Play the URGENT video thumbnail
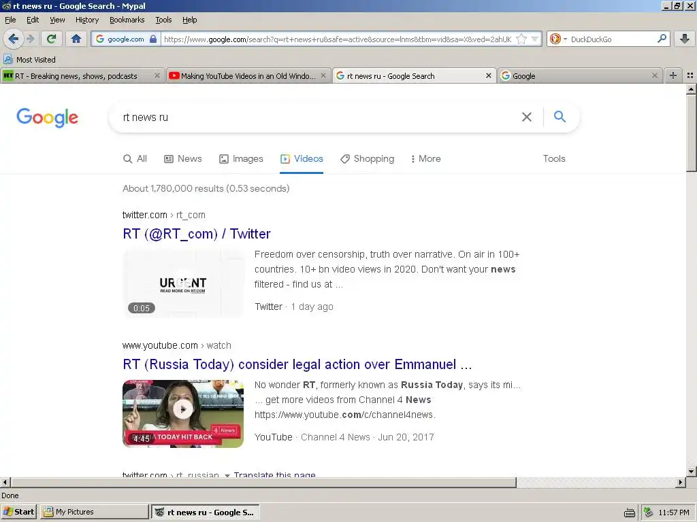 coord(183,283)
